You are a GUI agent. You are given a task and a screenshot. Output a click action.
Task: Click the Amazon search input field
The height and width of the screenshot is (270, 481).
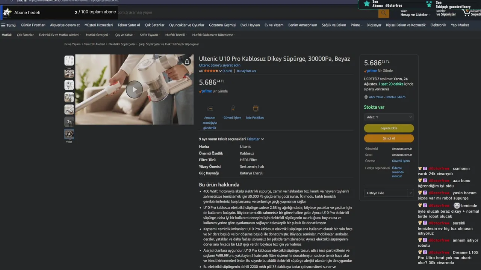tap(248, 13)
